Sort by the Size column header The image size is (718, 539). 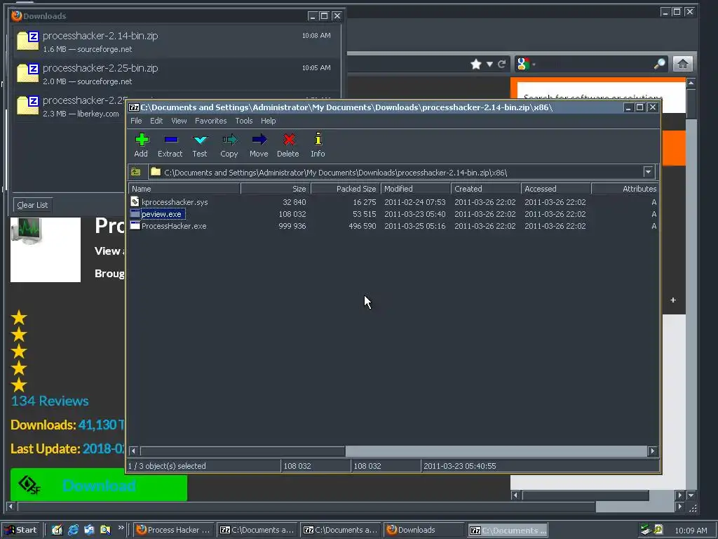[x=276, y=188]
